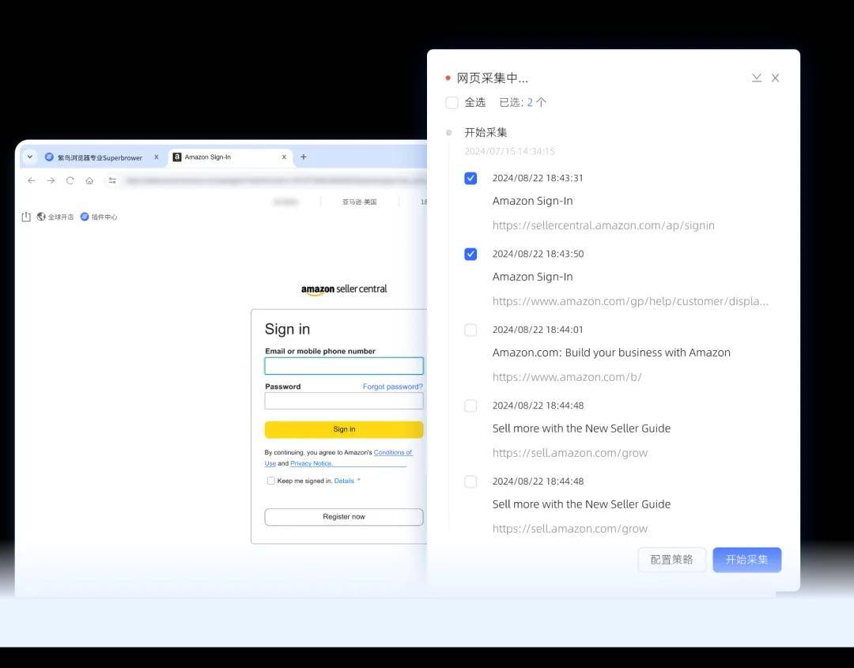This screenshot has width=854, height=668.
Task: Open the 插件中心 bookmark
Action: point(99,217)
